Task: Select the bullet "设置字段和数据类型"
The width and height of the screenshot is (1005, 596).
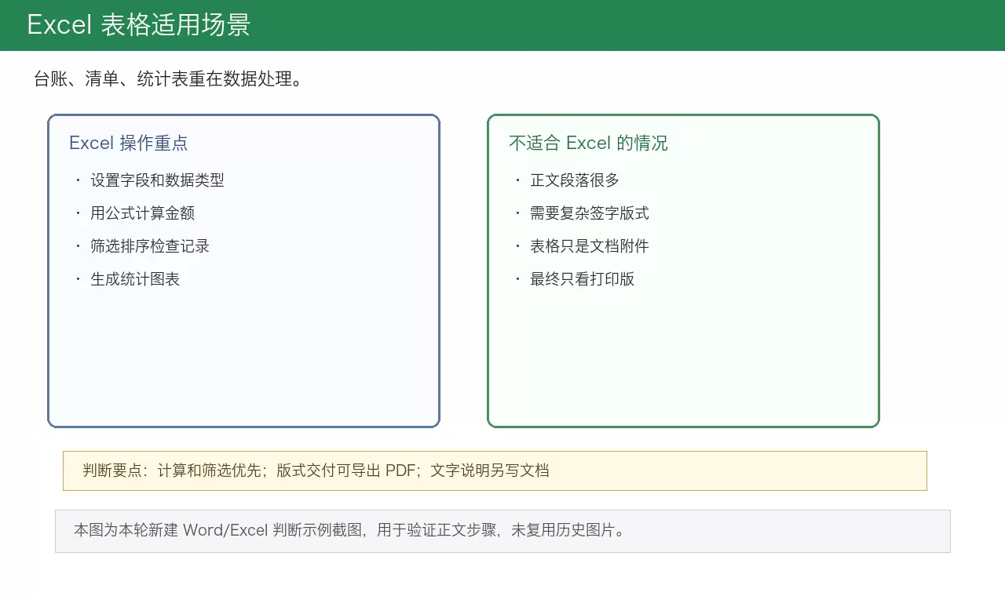Action: (157, 180)
